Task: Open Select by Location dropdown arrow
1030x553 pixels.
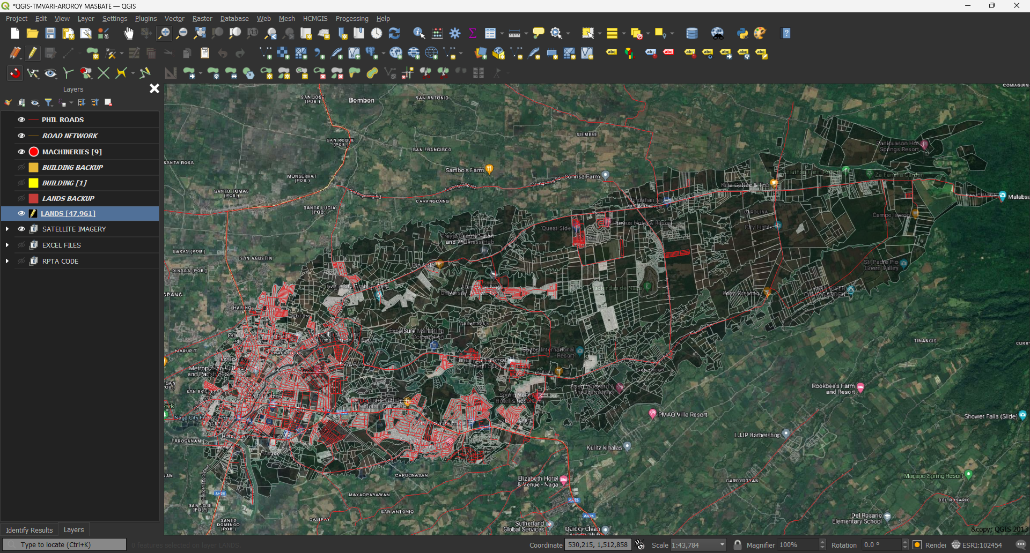Action: (x=672, y=34)
